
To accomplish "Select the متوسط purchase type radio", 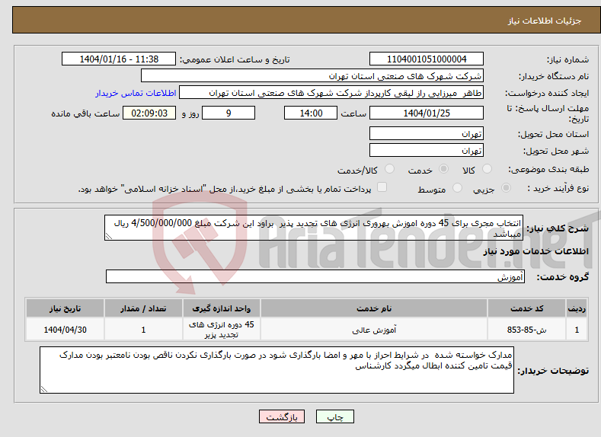I will click(x=457, y=188).
